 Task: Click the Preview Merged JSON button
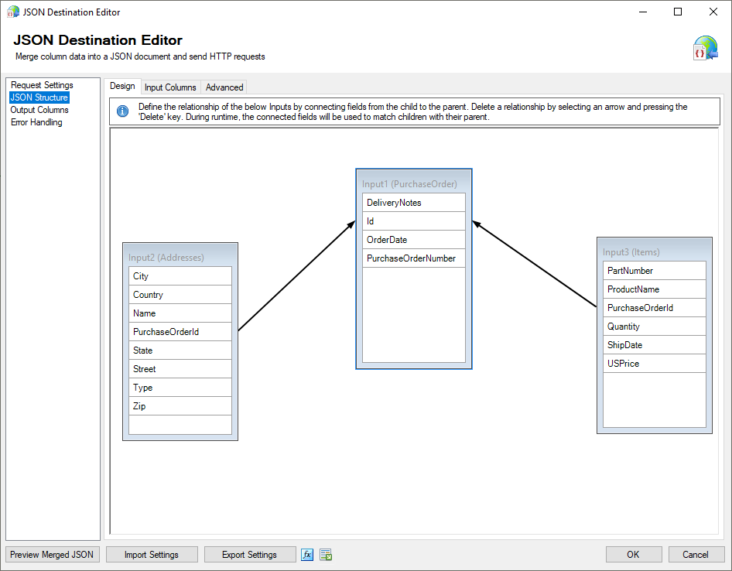point(51,554)
